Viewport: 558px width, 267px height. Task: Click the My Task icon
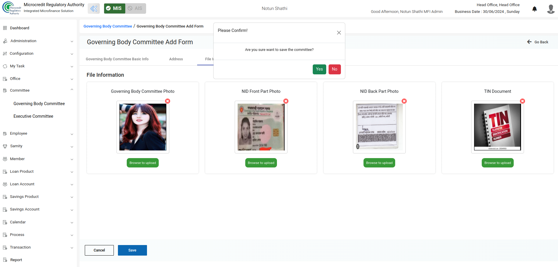pyautogui.click(x=5, y=66)
